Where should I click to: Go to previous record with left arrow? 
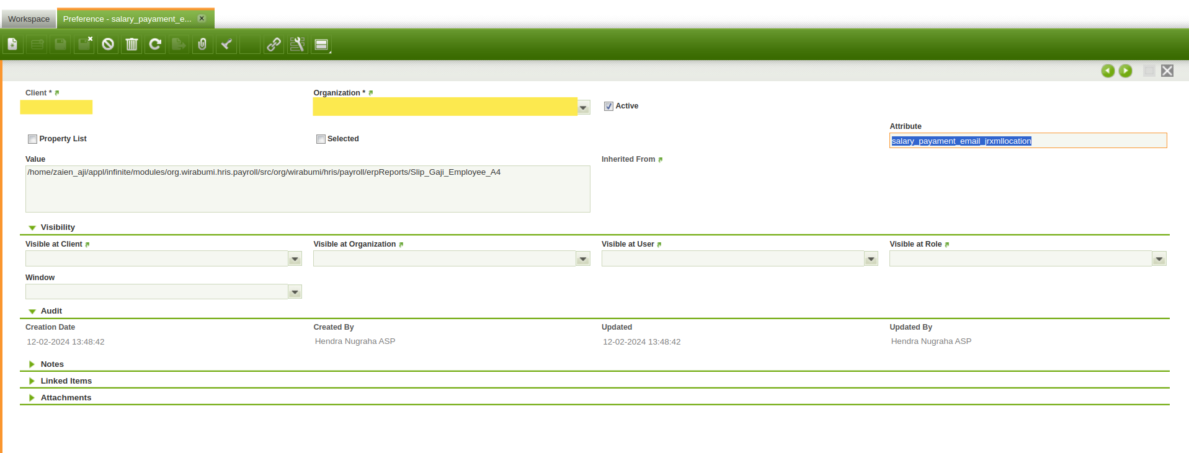1107,71
